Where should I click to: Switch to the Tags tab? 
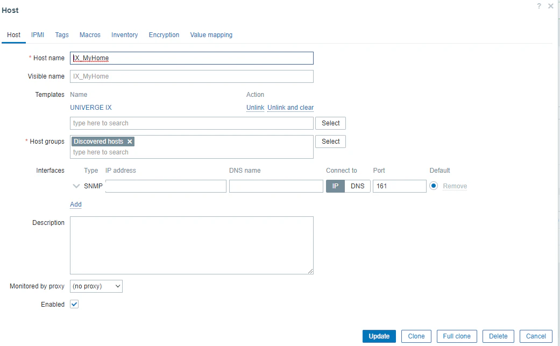pos(62,35)
